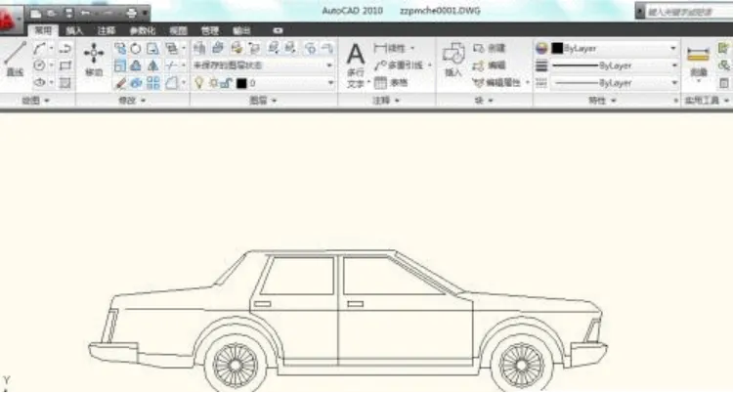
Task: Switch to the 注释 Annotate tab
Action: (107, 30)
